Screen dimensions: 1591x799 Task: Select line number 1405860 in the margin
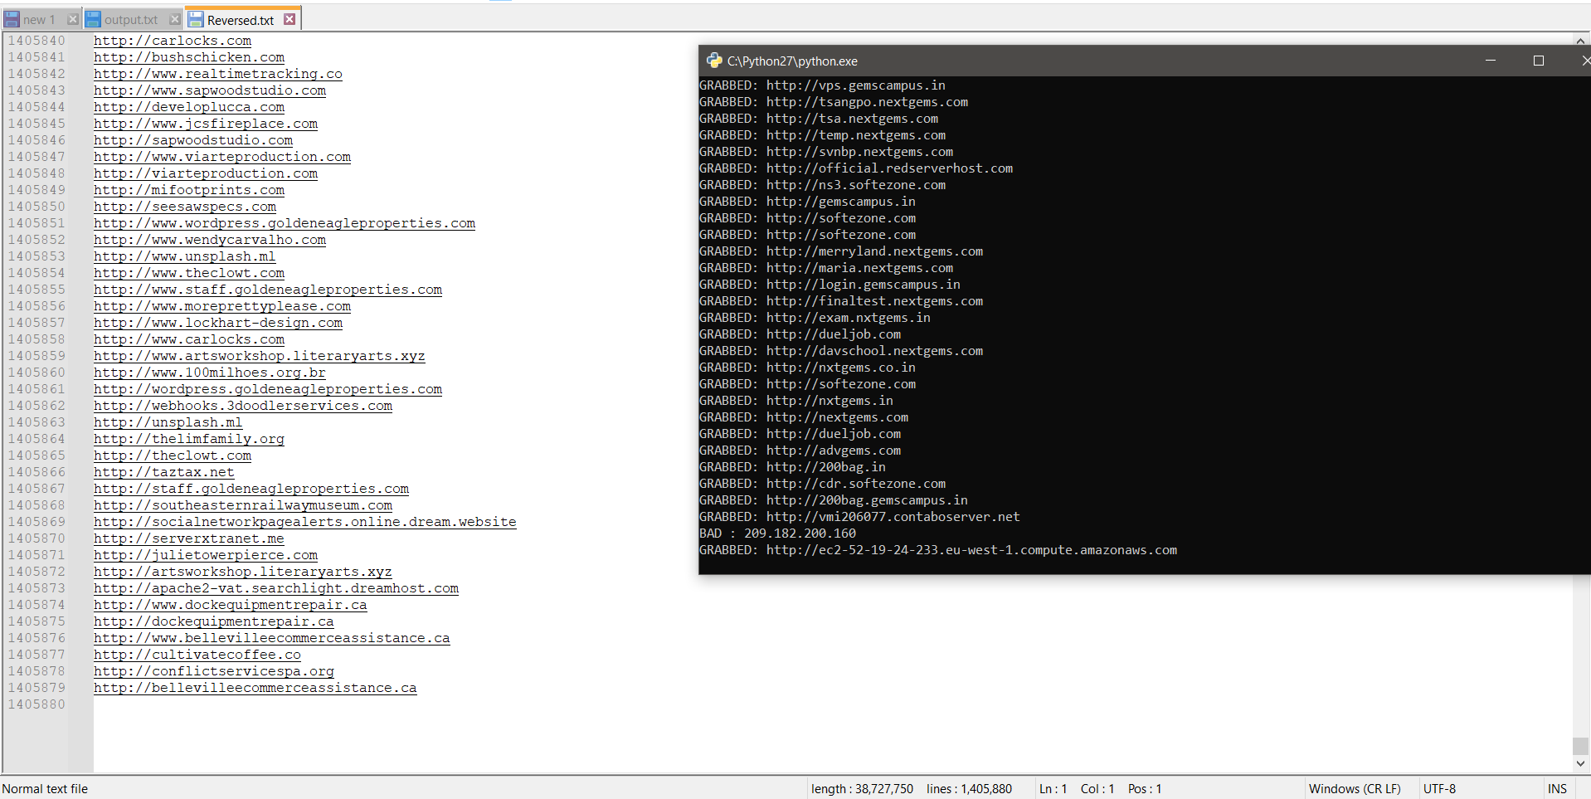36,373
